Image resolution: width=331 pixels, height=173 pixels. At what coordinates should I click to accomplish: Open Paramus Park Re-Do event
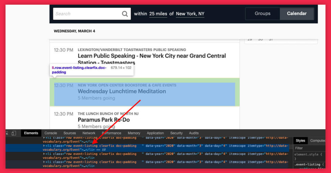point(104,120)
